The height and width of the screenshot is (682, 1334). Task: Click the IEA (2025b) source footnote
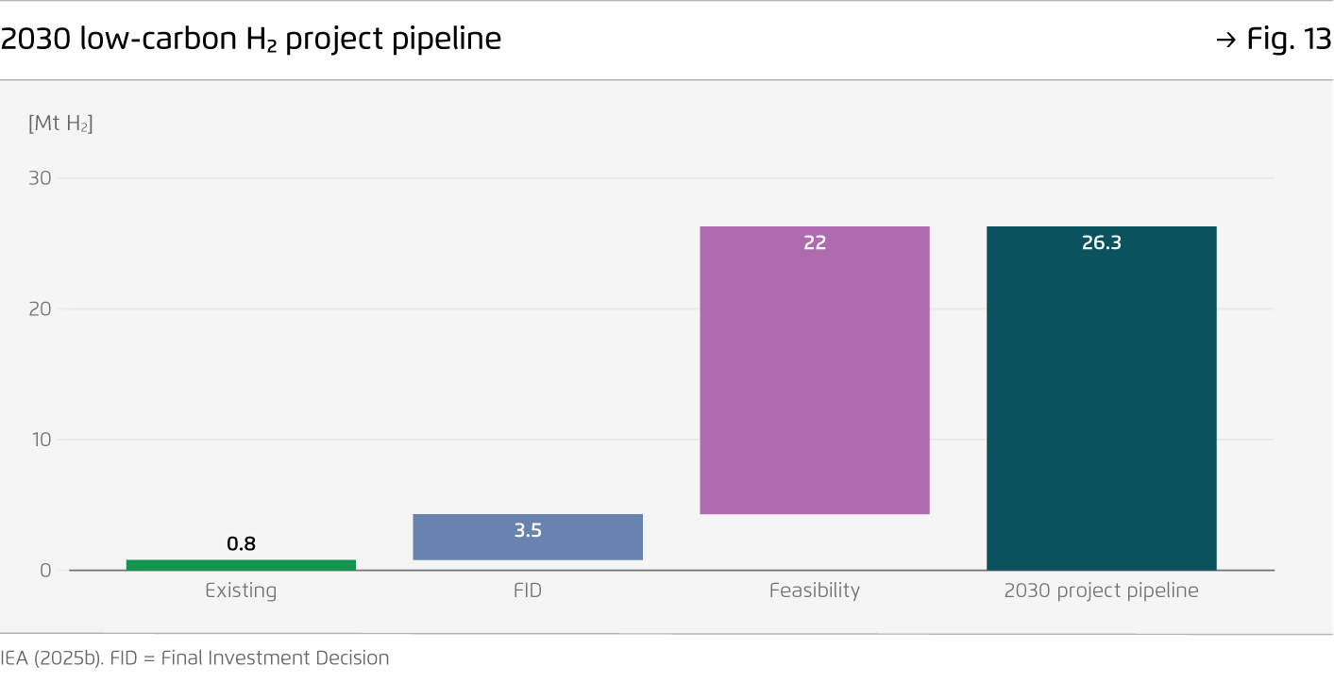(x=194, y=658)
